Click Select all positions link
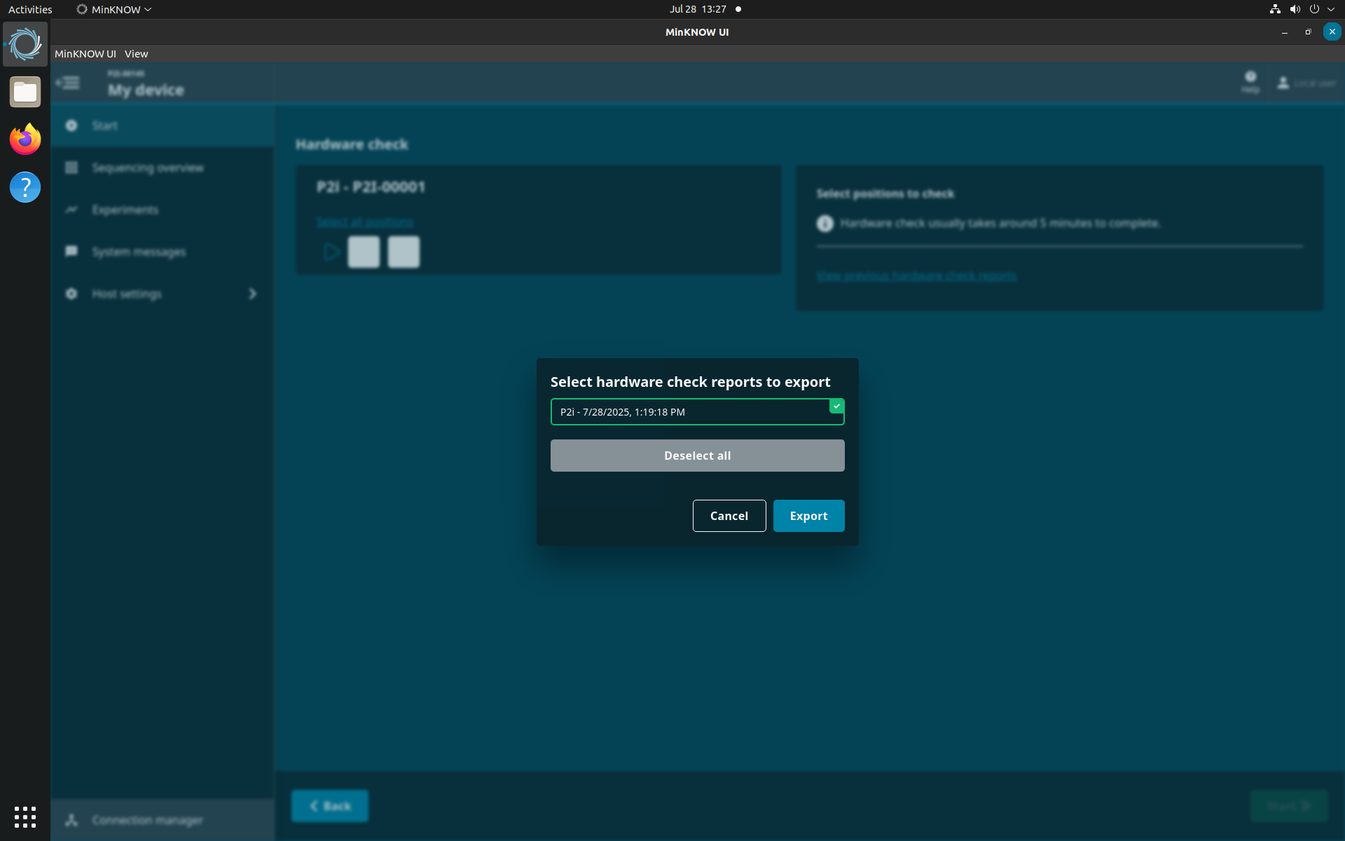The image size is (1345, 841). (365, 222)
